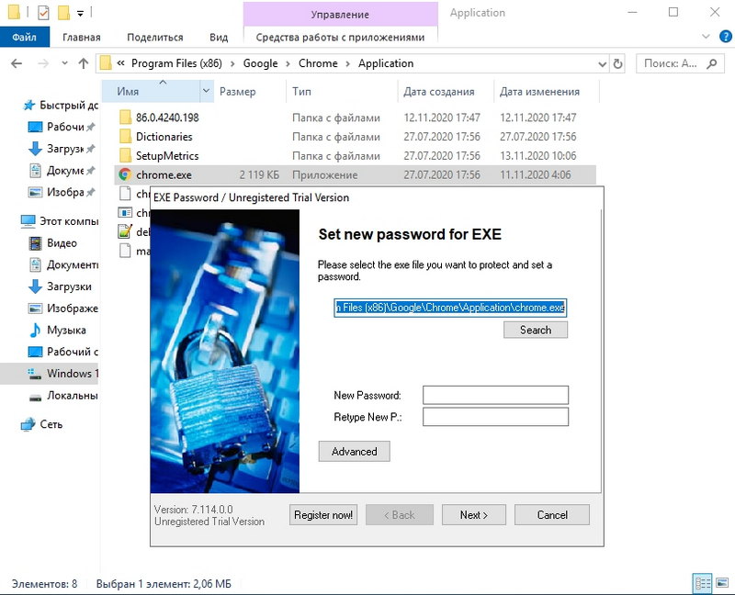Select the 86.0.4240.198 folder icon

(x=125, y=118)
